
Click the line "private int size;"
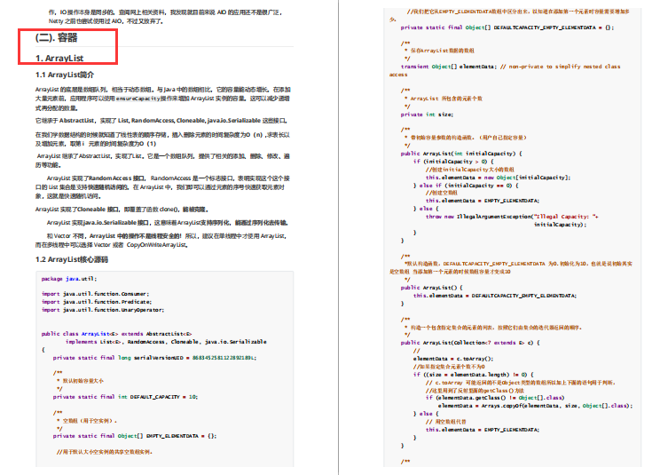coord(427,115)
